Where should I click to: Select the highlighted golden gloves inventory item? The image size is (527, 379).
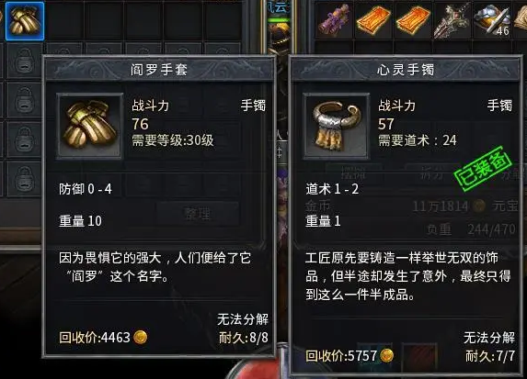[25, 21]
